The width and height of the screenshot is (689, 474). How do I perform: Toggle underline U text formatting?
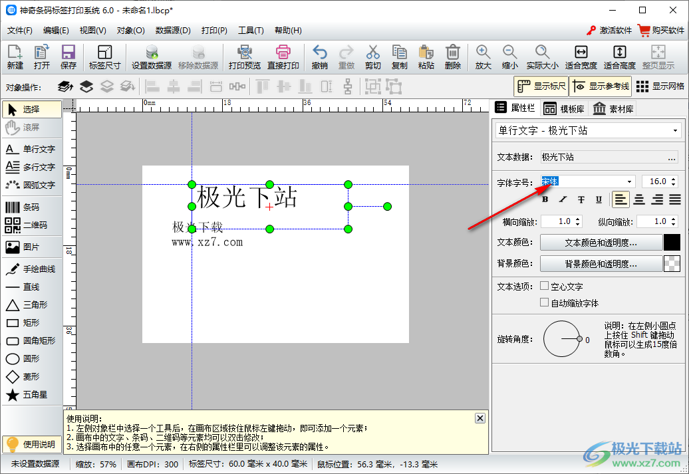coord(599,199)
